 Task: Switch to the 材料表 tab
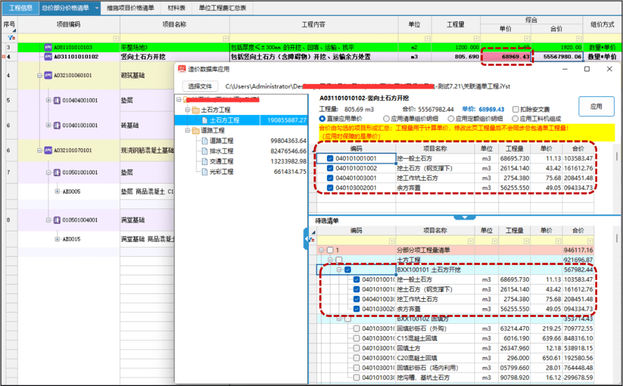pyautogui.click(x=176, y=8)
